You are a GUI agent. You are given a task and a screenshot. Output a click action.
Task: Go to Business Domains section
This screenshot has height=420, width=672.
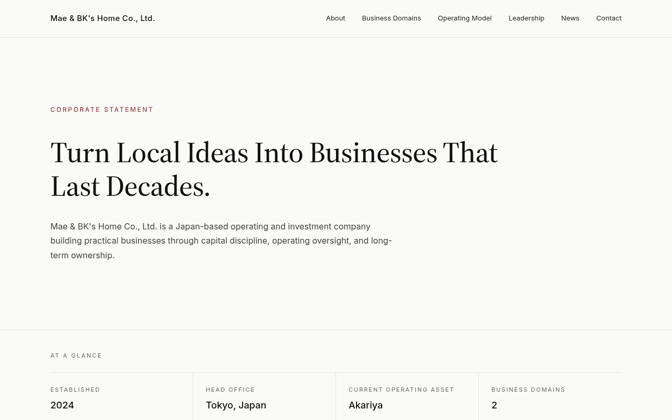391,18
